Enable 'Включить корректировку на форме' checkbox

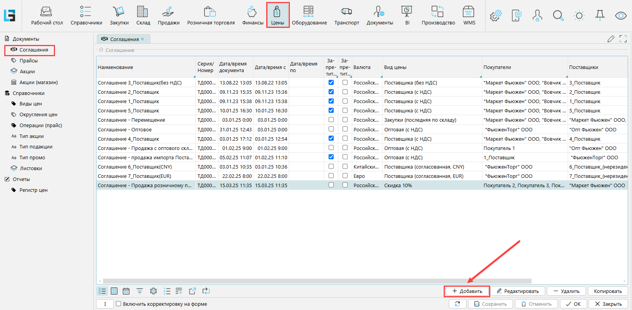pyautogui.click(x=119, y=304)
